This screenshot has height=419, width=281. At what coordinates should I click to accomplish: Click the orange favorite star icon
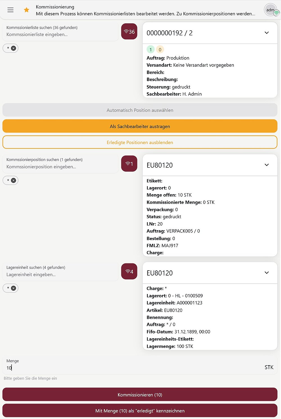click(26, 10)
